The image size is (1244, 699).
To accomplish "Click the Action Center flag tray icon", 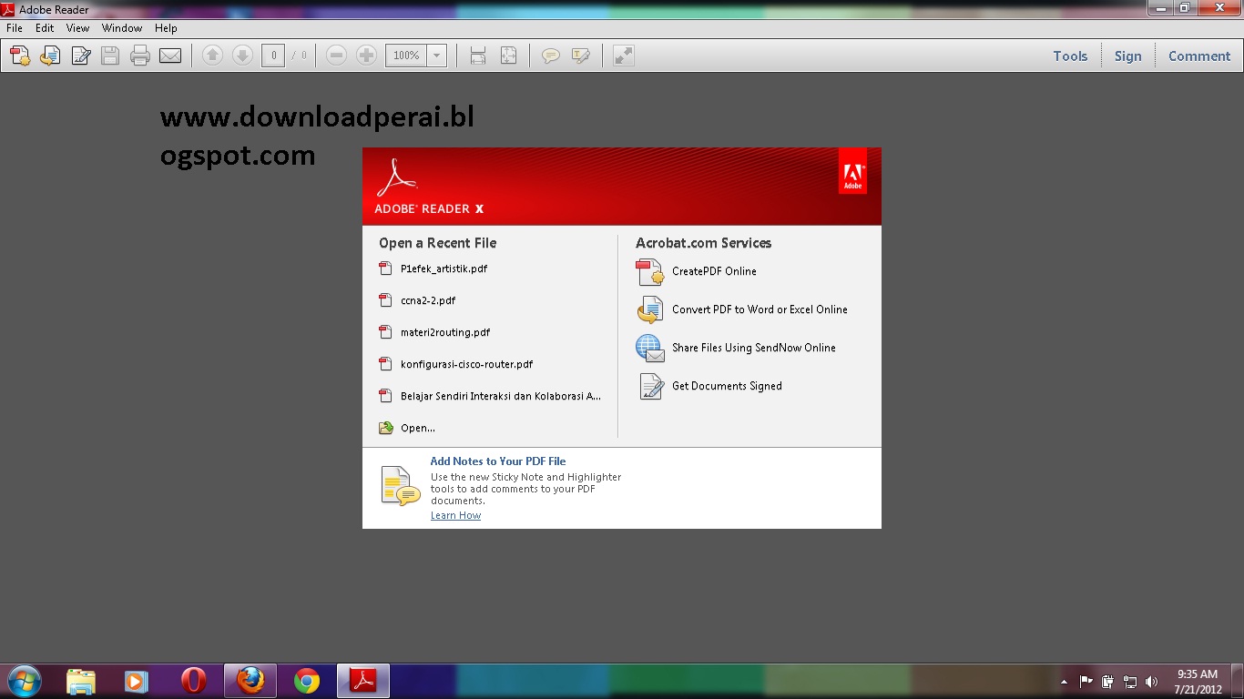I will pos(1086,681).
